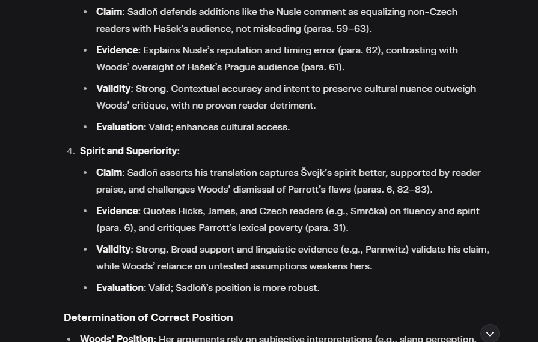Click the "Determination of Correct Position" heading
The height and width of the screenshot is (342, 538).
tap(148, 317)
